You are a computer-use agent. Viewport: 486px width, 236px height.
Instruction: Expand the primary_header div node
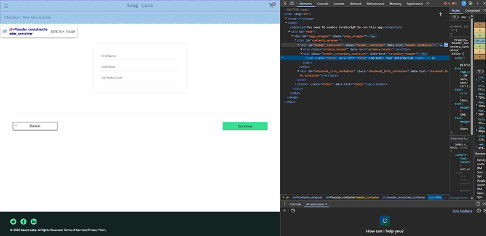[302, 49]
